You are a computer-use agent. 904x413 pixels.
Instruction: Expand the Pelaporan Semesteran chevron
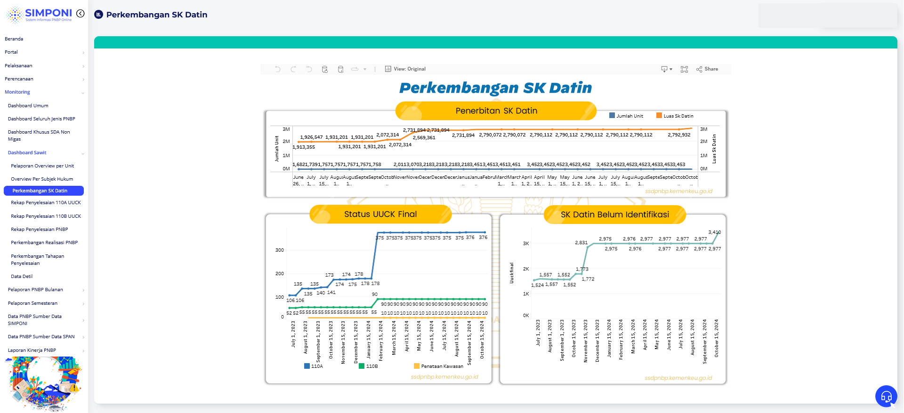click(83, 304)
